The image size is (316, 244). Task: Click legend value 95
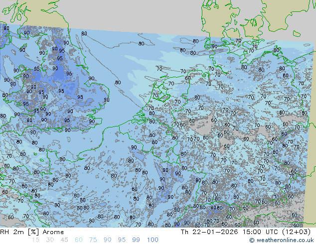click(122, 240)
